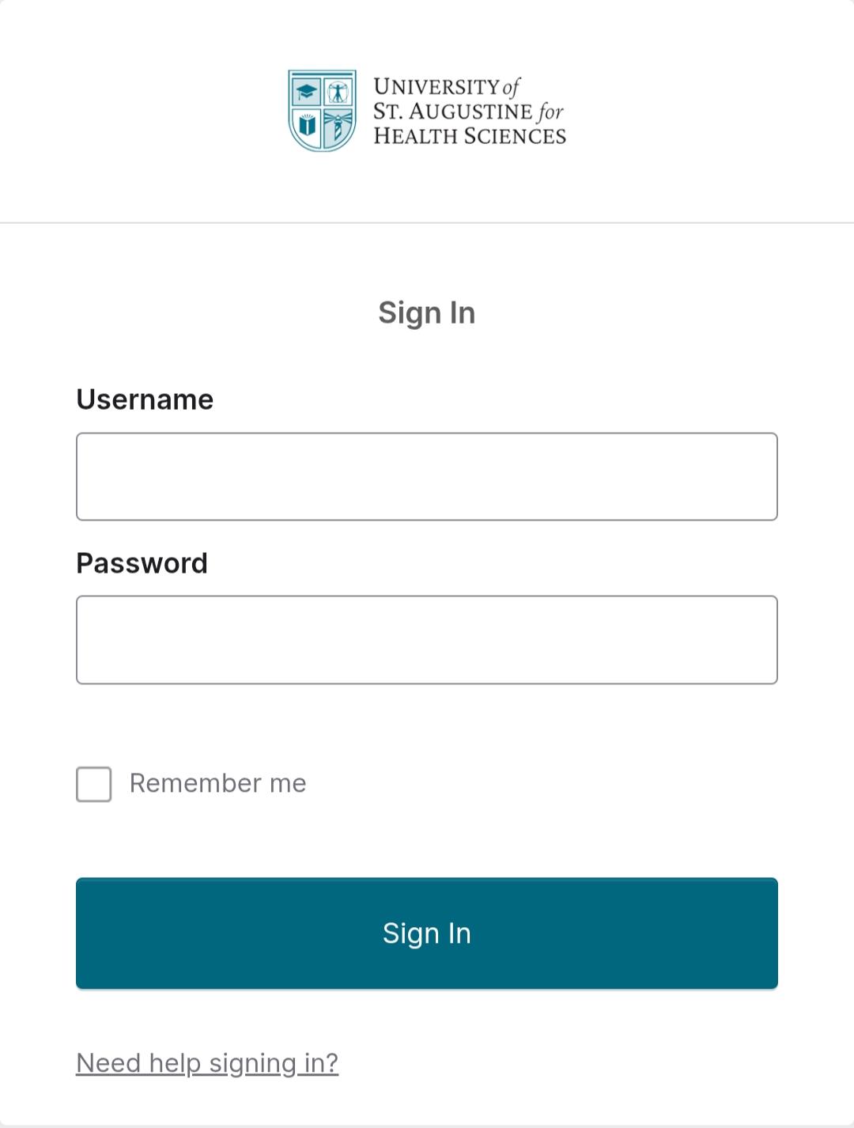The image size is (854, 1128).
Task: Click the Vitruvian man figure in crest
Action: (338, 92)
